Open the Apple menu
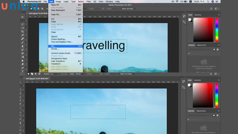The width and height of the screenshot is (238, 134). [24, 1]
